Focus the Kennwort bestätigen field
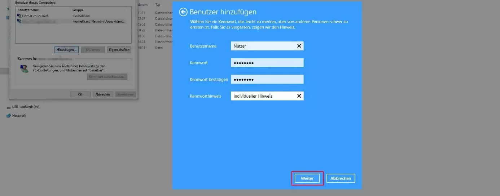500x196 pixels. coord(267,79)
